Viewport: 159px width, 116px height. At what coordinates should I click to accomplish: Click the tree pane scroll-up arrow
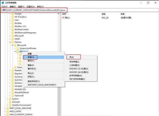[59, 14]
